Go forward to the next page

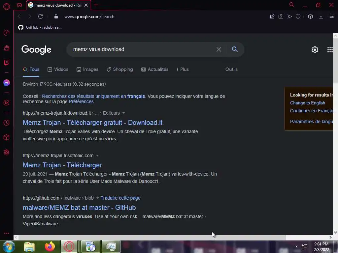pos(30,16)
